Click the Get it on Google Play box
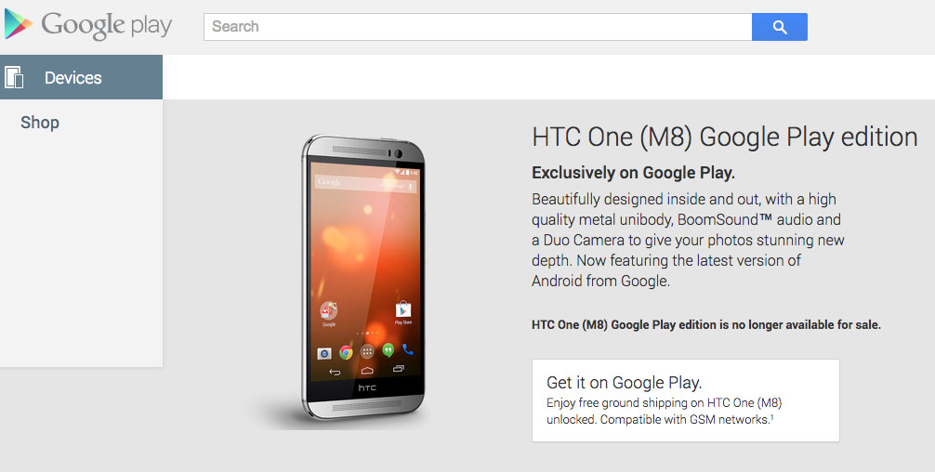The image size is (935, 472). (686, 400)
